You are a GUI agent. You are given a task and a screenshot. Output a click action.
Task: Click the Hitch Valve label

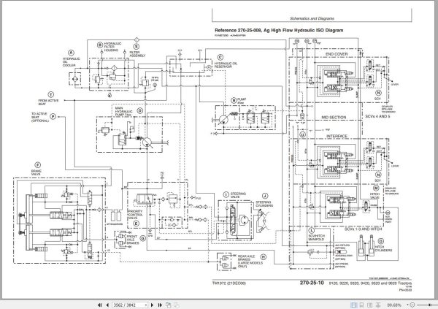pyautogui.click(x=374, y=196)
